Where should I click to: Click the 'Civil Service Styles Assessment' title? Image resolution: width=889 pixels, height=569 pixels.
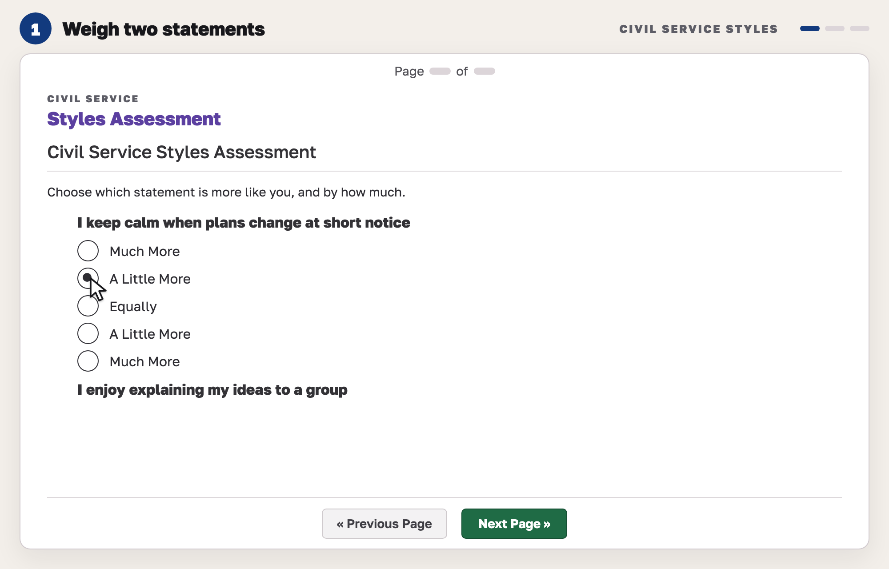(181, 152)
